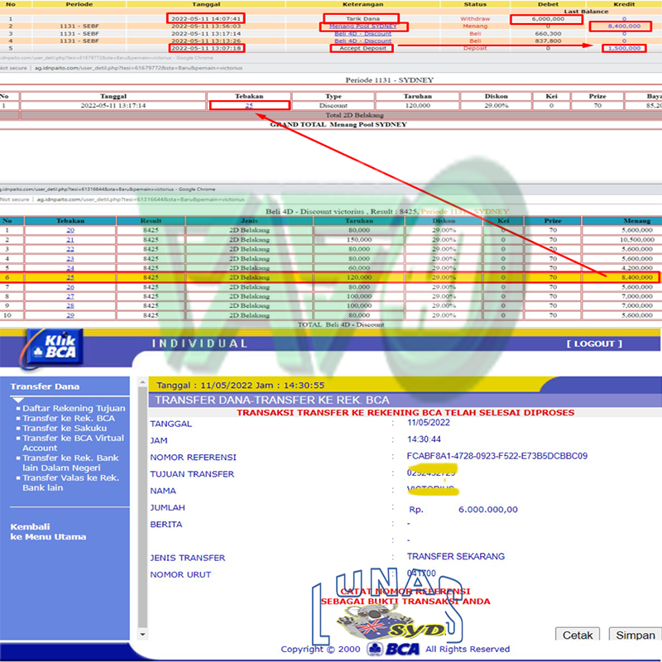Screen dimensions: 662x662
Task: Click the 4,200,000 menang value
Action: tap(636, 268)
